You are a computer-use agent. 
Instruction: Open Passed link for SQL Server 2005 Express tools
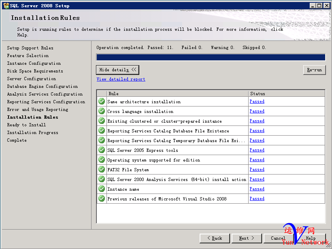(257, 150)
